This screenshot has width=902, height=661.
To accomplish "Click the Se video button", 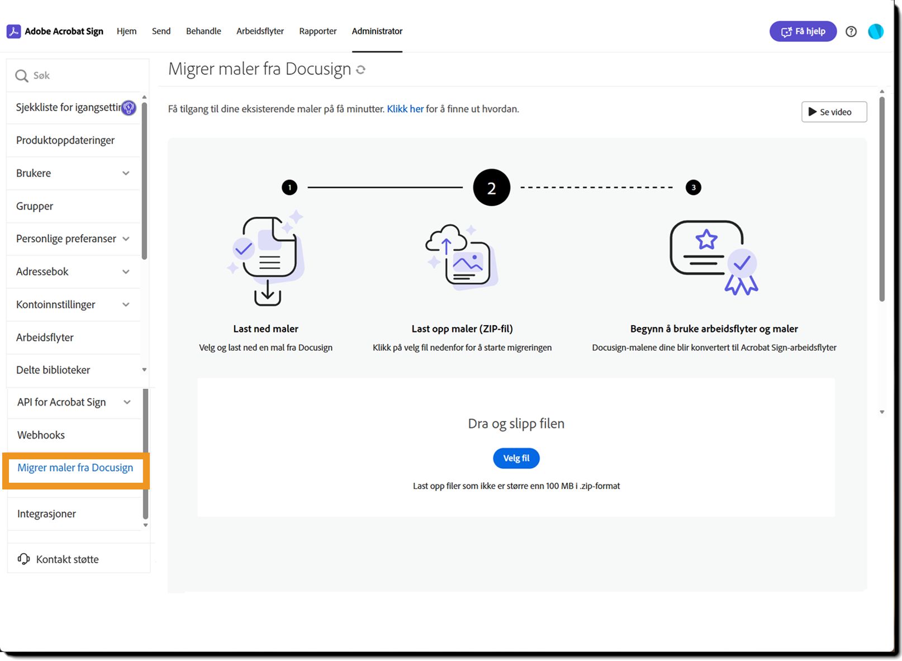I will coord(834,112).
